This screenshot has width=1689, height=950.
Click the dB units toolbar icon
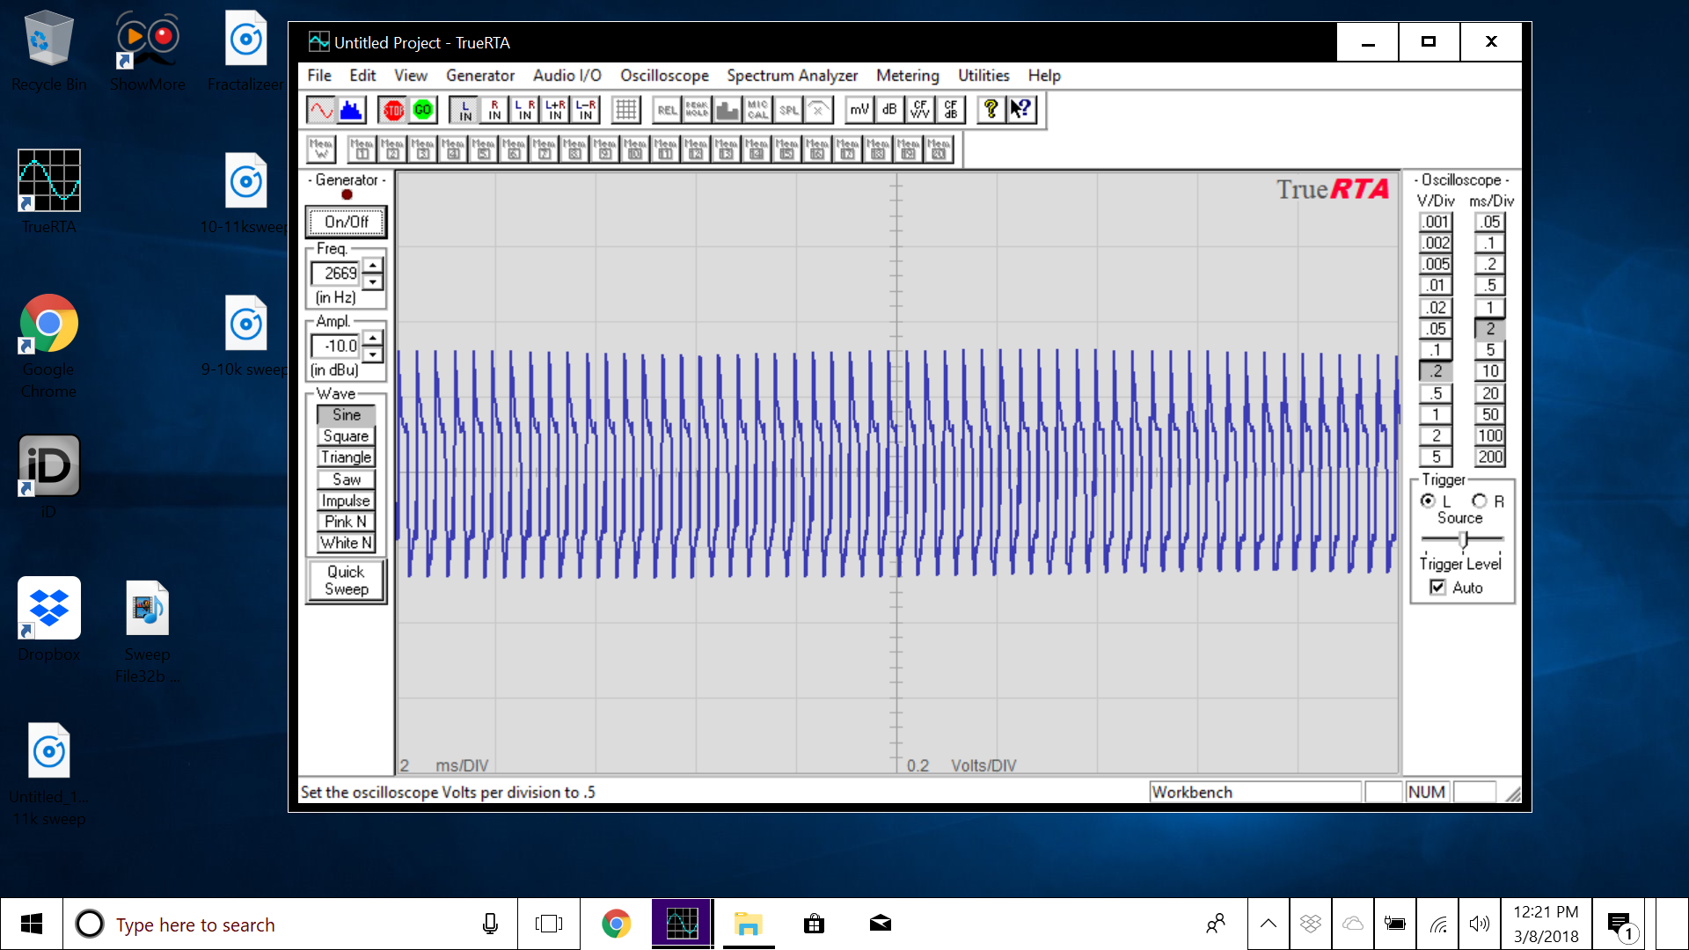[x=889, y=110]
